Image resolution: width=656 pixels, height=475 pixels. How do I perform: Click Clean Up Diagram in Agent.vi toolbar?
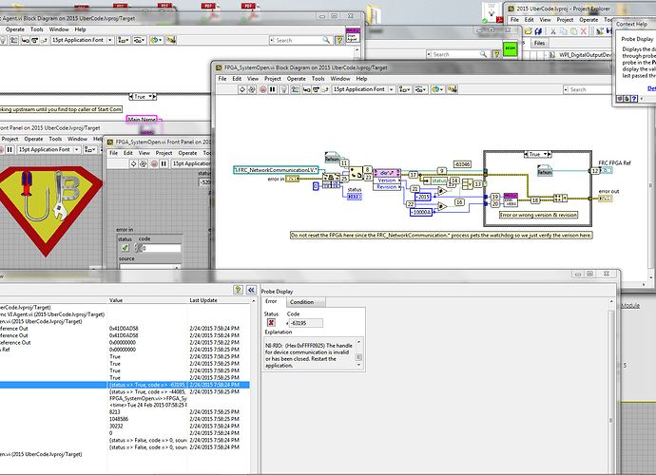coord(171,40)
